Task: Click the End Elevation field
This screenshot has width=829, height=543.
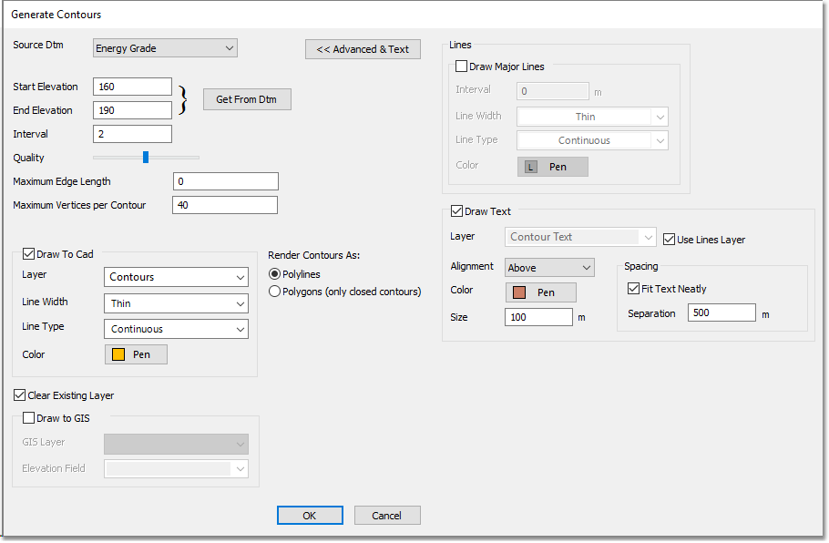Action: click(x=132, y=110)
